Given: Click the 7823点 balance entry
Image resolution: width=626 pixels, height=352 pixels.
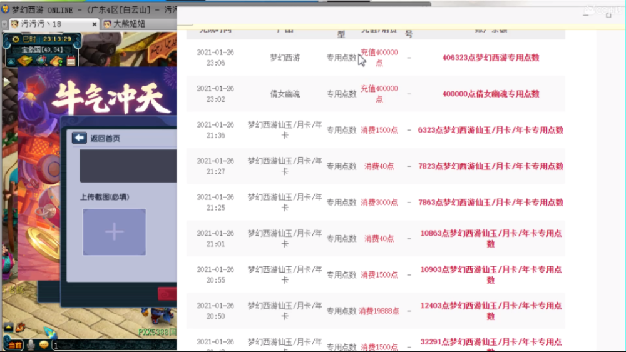Looking at the screenshot, I should tap(491, 166).
